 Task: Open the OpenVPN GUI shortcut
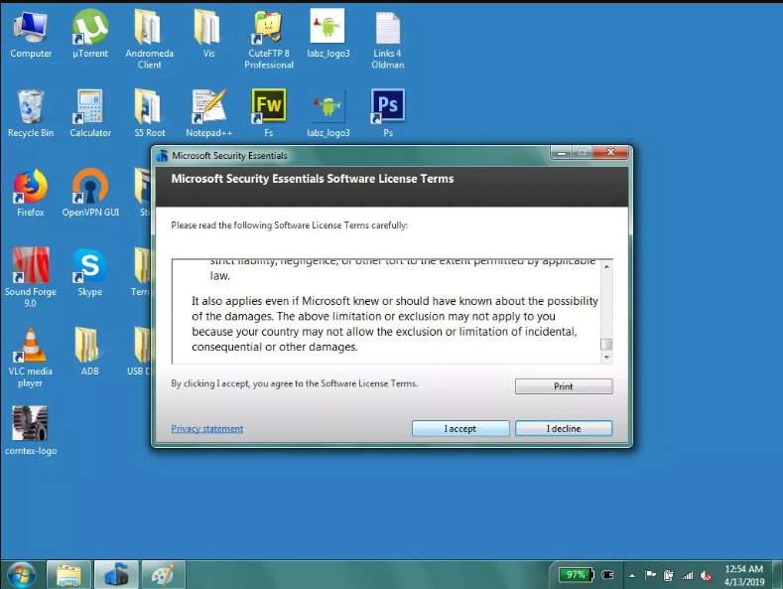click(x=90, y=193)
